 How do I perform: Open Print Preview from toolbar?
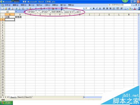(x=19, y=9)
